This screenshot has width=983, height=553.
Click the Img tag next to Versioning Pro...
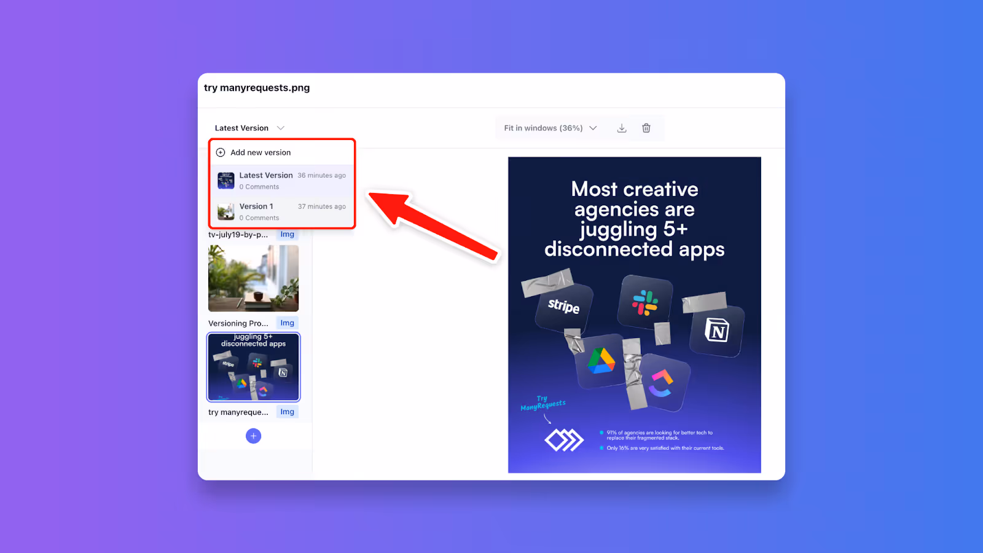click(287, 323)
